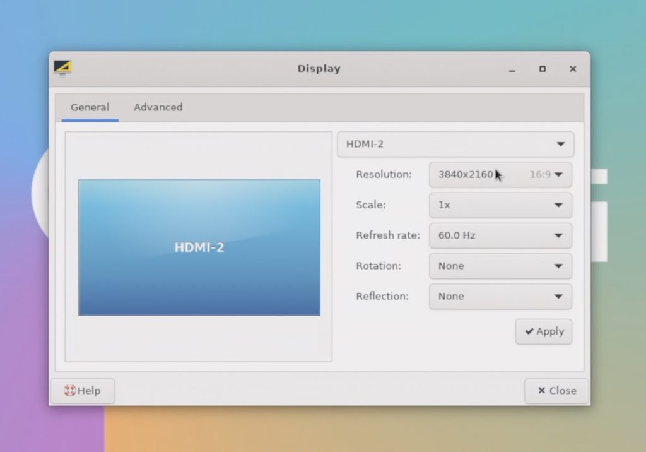Select the HDMI-2 monitor preview rectangle
The width and height of the screenshot is (646, 452).
(x=199, y=247)
